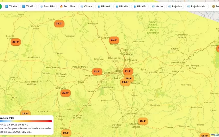Click the 22.2° marker near Pompéu
Image resolution: width=219 pixels, height=137 pixels.
59,24
